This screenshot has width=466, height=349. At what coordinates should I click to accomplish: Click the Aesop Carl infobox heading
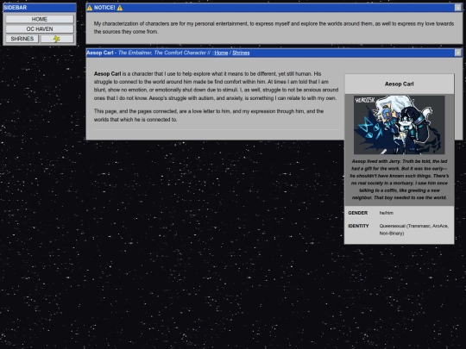coord(400,84)
